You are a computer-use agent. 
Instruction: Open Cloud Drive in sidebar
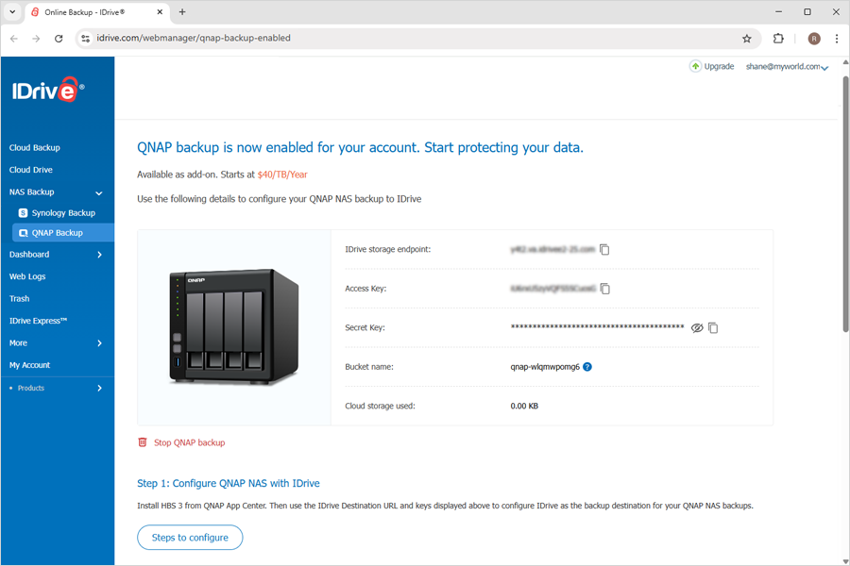pos(31,170)
